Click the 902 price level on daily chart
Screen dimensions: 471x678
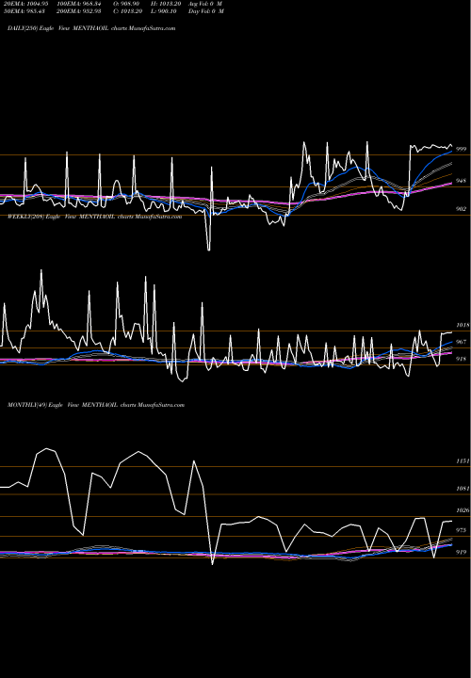(462, 209)
